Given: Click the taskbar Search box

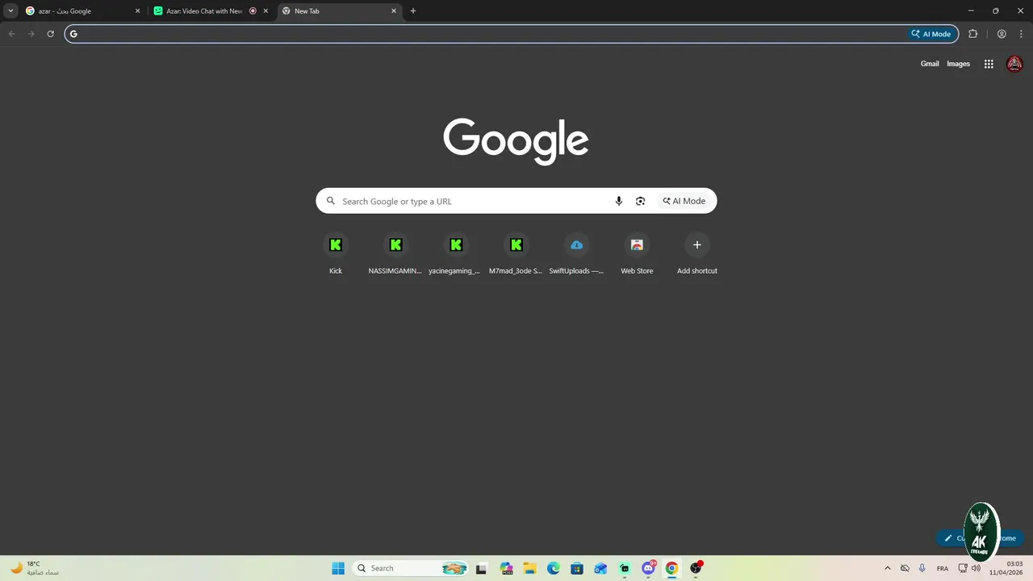Looking at the screenshot, I should tap(412, 568).
